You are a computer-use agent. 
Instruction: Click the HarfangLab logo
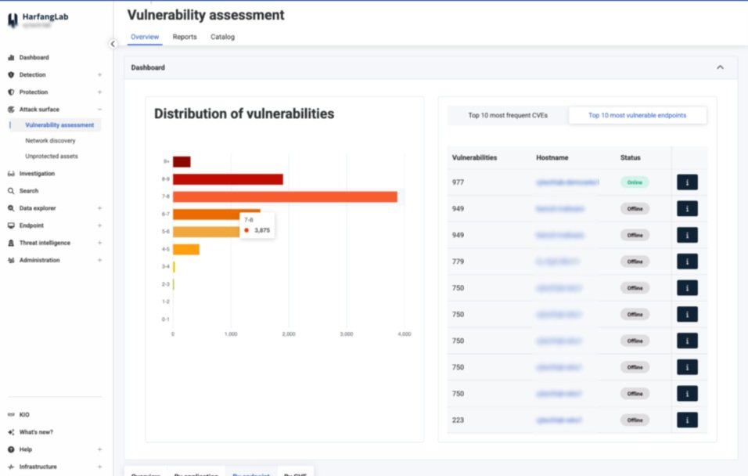13,20
